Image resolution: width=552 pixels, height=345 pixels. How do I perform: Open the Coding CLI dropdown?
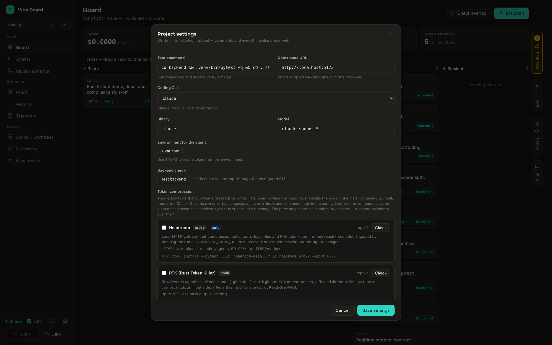(276, 98)
